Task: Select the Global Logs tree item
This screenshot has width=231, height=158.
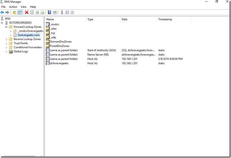Action: [20, 51]
